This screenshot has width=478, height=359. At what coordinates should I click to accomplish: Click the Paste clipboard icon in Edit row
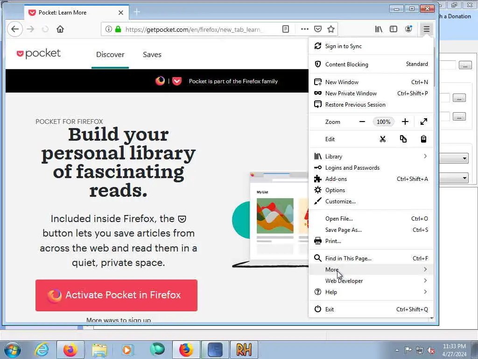click(423, 139)
